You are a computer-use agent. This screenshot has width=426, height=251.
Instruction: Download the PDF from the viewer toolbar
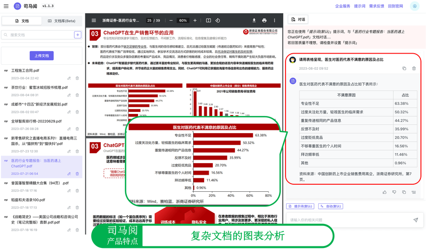tap(254, 21)
